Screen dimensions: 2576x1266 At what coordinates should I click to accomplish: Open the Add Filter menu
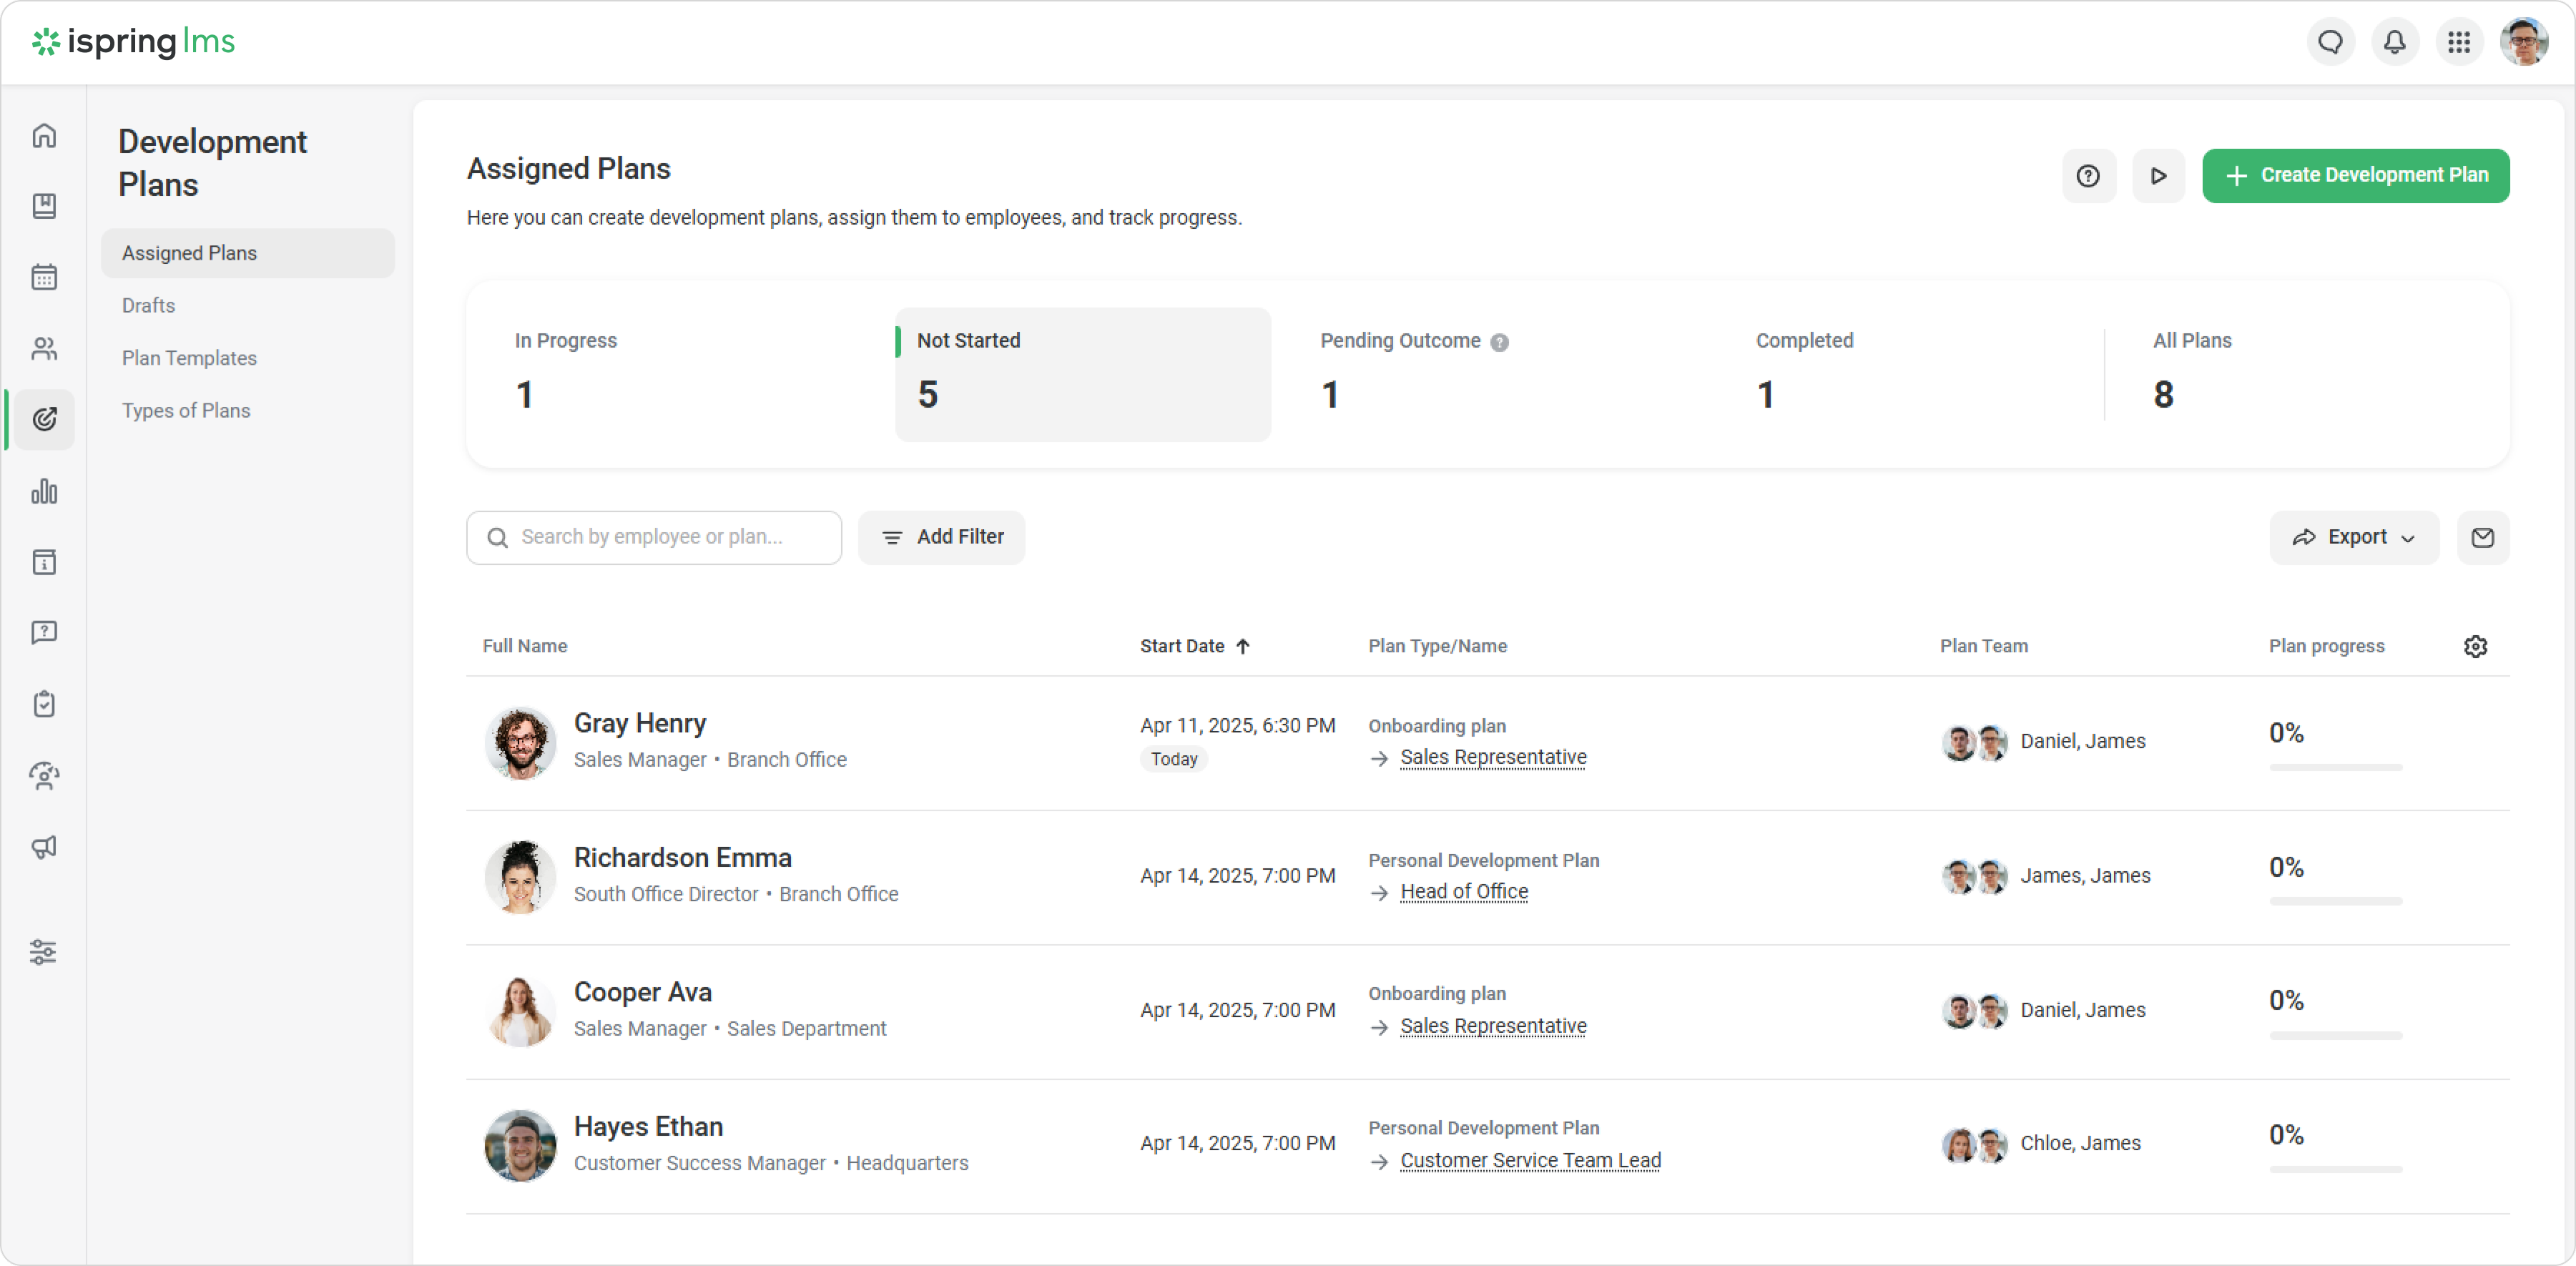tap(941, 538)
